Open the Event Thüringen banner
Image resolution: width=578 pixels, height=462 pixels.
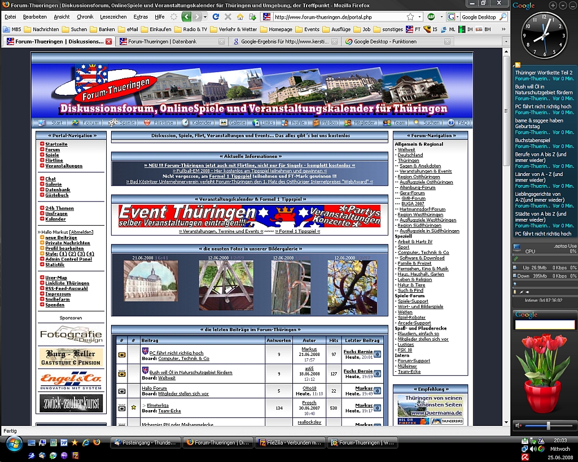[x=249, y=216]
